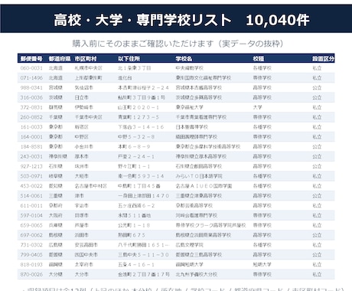
Task: Click postal code 071-1496
Action: coord(31,78)
